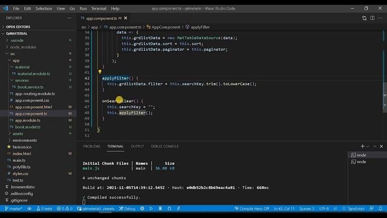This screenshot has width=387, height=218.
Task: Switch to the Problems panel tab
Action: tap(91, 147)
